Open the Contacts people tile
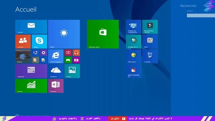 click(x=23, y=42)
